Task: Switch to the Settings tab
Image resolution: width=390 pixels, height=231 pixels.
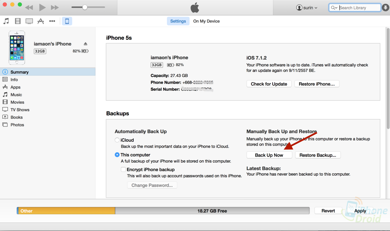Action: pos(178,21)
